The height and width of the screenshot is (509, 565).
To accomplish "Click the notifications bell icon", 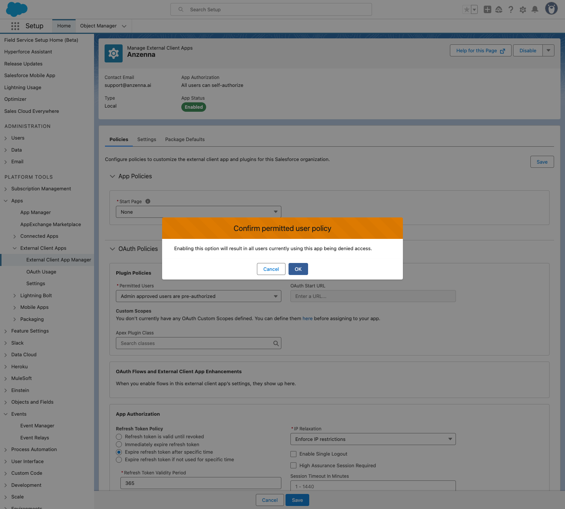I will [x=535, y=9].
